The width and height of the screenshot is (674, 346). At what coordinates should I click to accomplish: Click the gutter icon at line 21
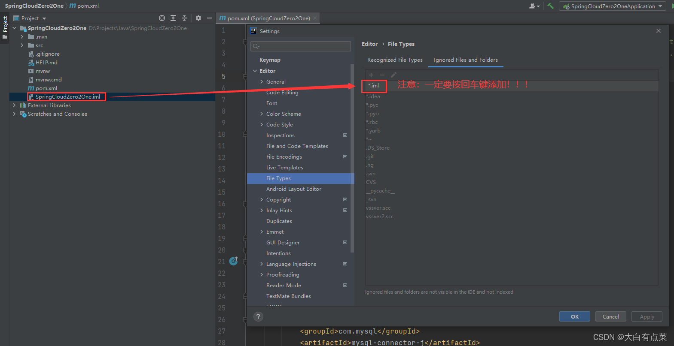(234, 261)
